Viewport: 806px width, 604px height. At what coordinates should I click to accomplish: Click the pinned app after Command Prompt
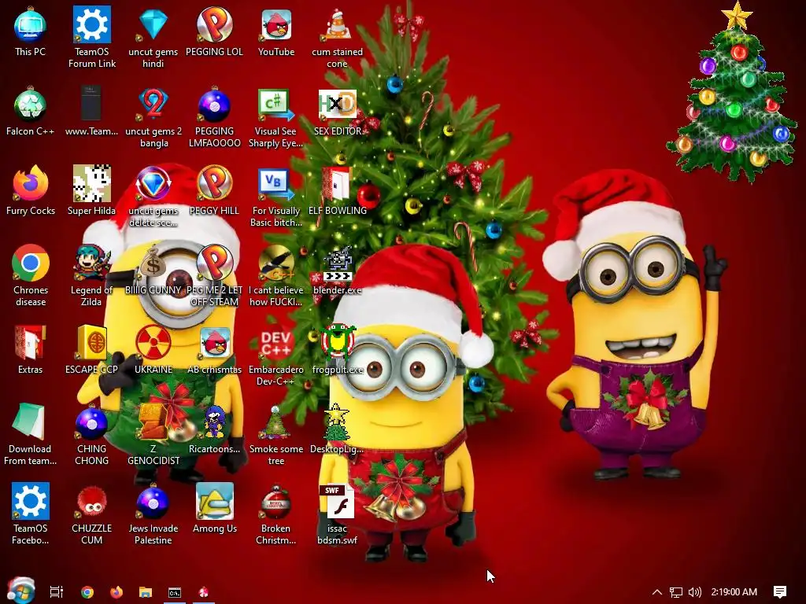[x=204, y=592]
